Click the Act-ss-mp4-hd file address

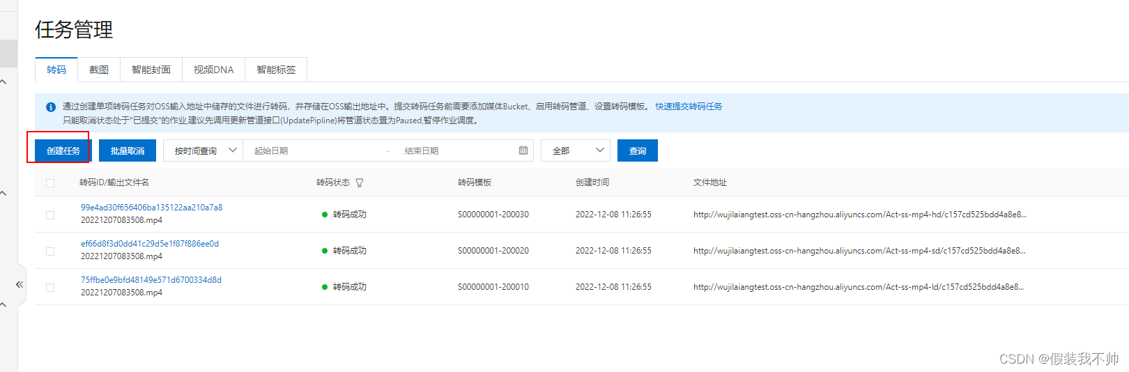860,215
